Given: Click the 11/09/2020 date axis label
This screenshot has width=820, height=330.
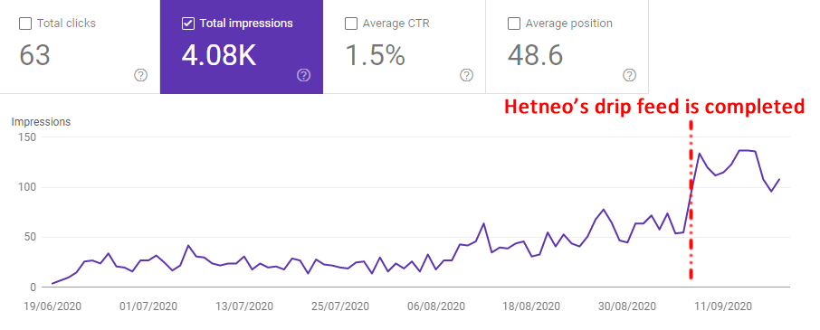Looking at the screenshot, I should pyautogui.click(x=723, y=306).
